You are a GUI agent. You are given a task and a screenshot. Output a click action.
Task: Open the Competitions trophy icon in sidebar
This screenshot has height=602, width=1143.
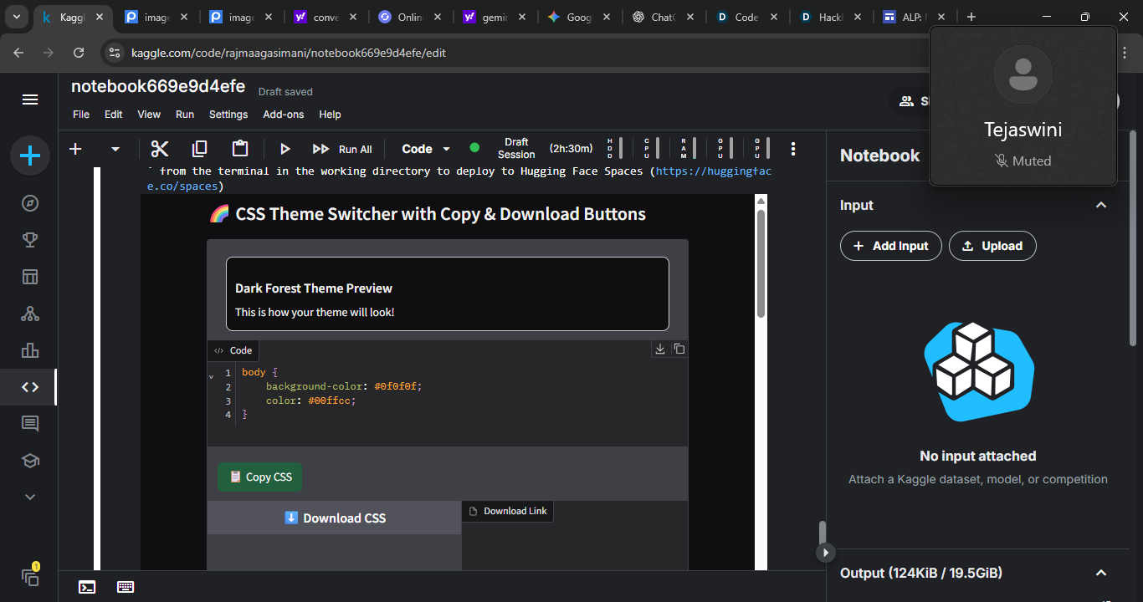tap(30, 240)
